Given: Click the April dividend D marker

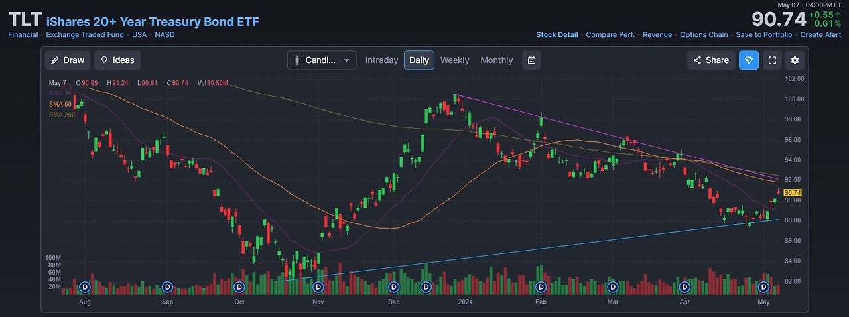Looking at the screenshot, I should (685, 287).
